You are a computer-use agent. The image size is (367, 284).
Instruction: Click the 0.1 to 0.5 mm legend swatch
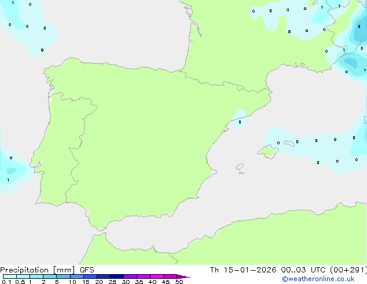10,276
